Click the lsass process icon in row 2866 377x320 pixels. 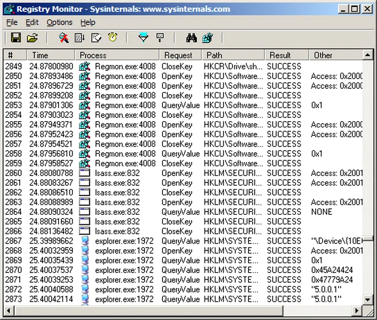[85, 231]
